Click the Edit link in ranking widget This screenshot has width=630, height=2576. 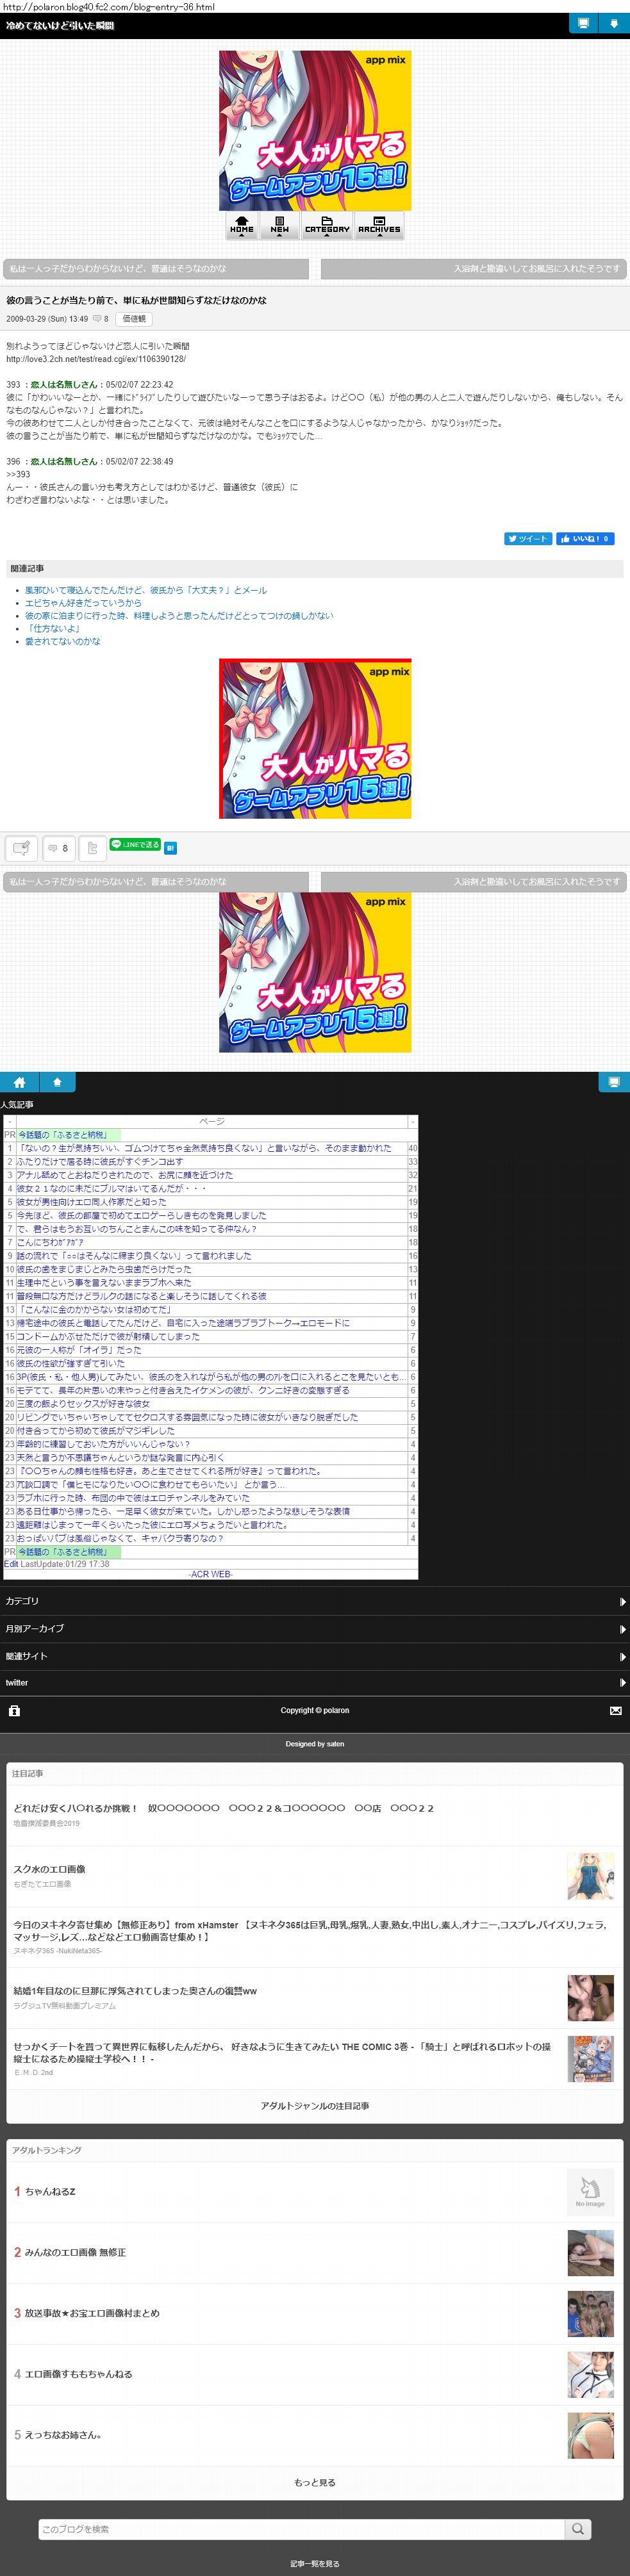tap(11, 1564)
